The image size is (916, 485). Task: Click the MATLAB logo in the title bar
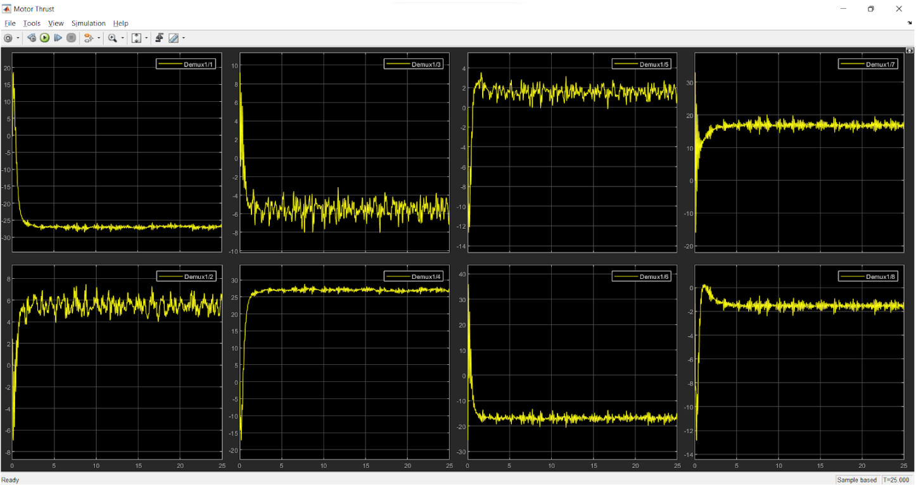(7, 9)
